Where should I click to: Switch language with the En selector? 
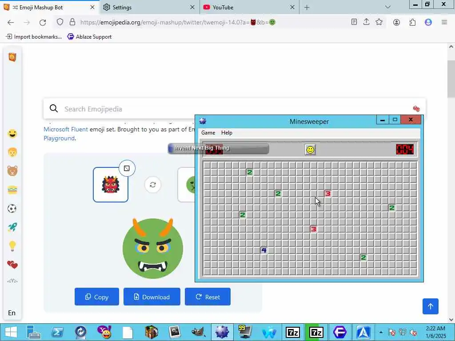click(12, 313)
